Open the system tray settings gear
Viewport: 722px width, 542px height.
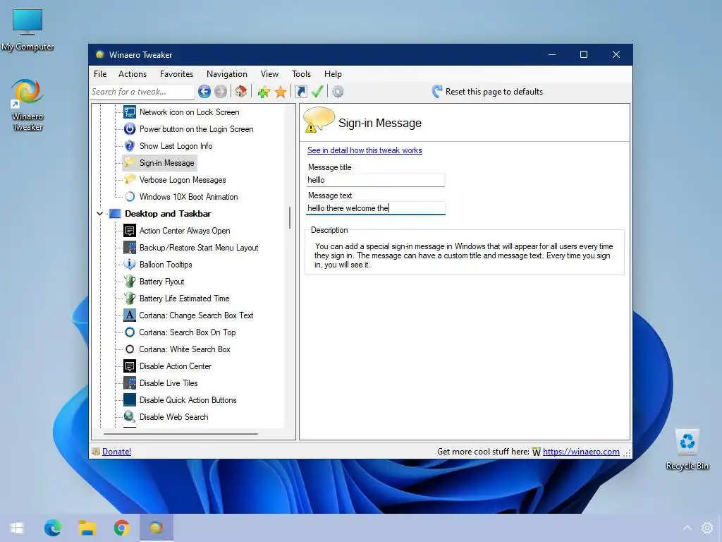pos(706,528)
